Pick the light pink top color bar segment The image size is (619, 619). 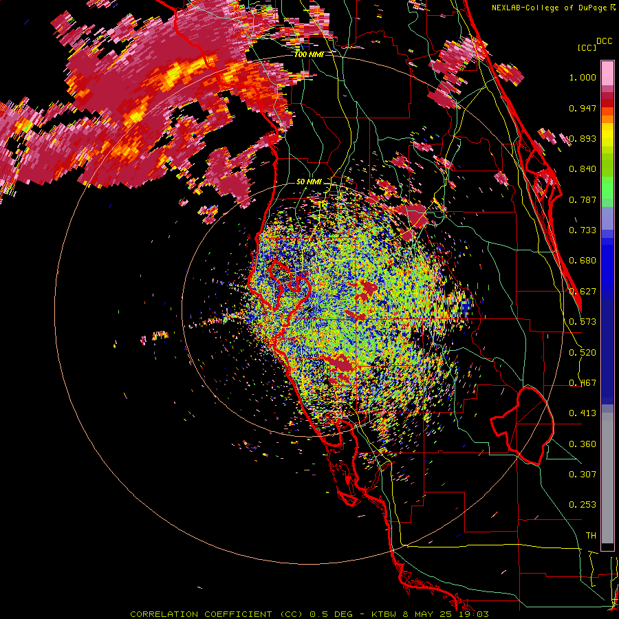pos(607,73)
